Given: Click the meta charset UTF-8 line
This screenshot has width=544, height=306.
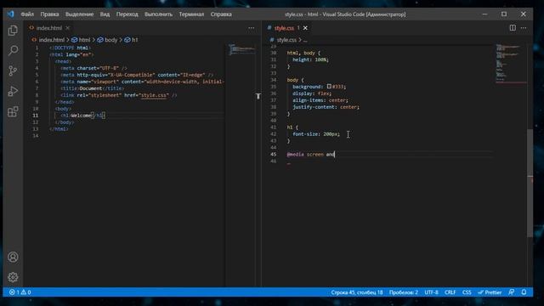Looking at the screenshot, I should (x=93, y=68).
